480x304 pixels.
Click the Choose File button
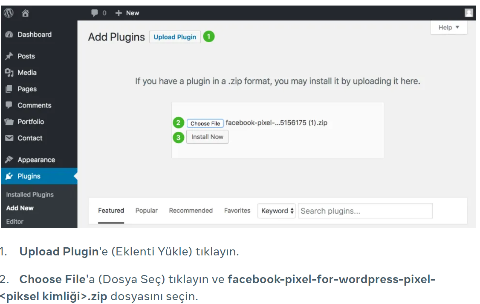pyautogui.click(x=205, y=123)
